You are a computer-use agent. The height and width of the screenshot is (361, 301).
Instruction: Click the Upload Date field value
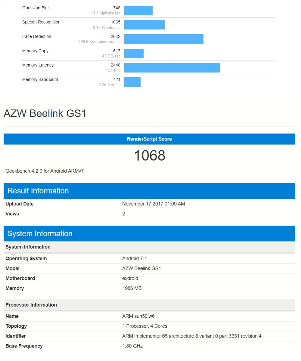point(154,204)
